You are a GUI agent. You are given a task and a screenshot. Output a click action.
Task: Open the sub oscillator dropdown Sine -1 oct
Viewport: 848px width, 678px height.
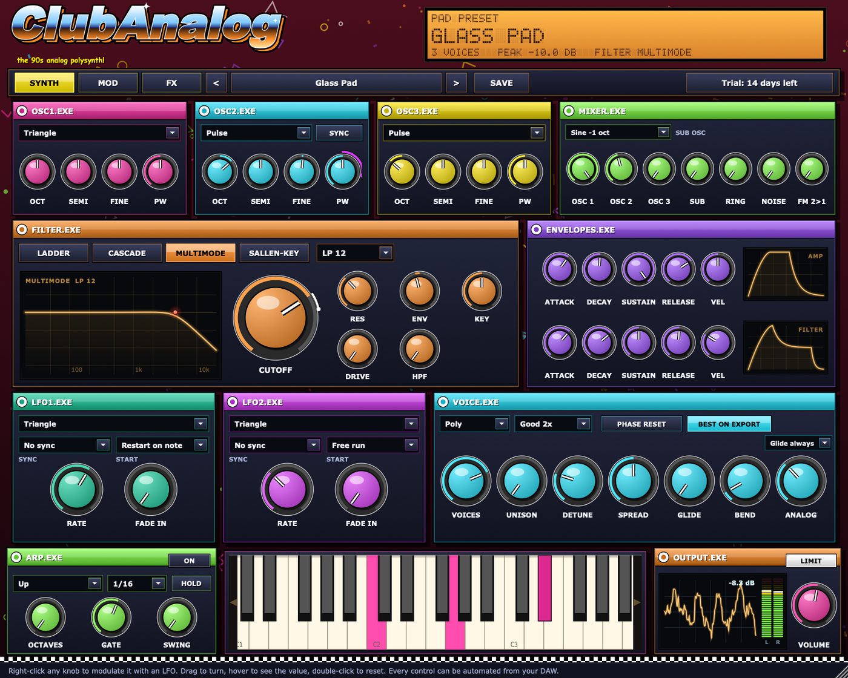click(x=618, y=132)
